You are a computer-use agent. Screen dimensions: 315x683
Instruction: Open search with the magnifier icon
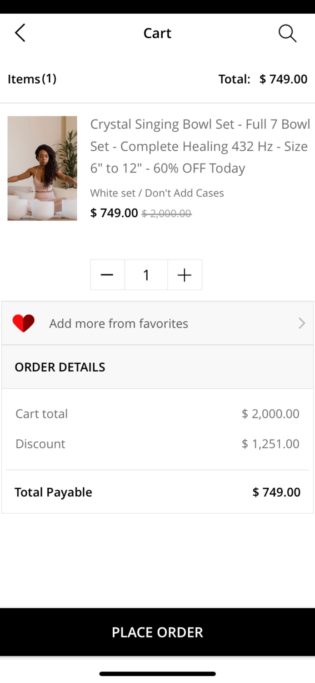tap(287, 33)
